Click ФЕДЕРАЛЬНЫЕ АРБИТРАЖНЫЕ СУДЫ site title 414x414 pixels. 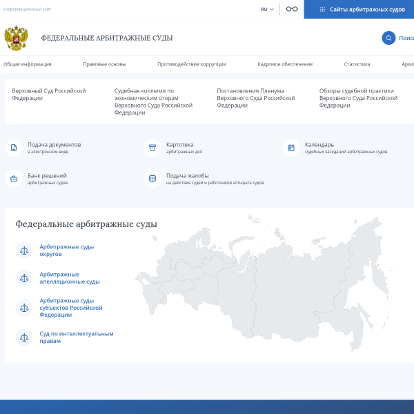tap(107, 38)
